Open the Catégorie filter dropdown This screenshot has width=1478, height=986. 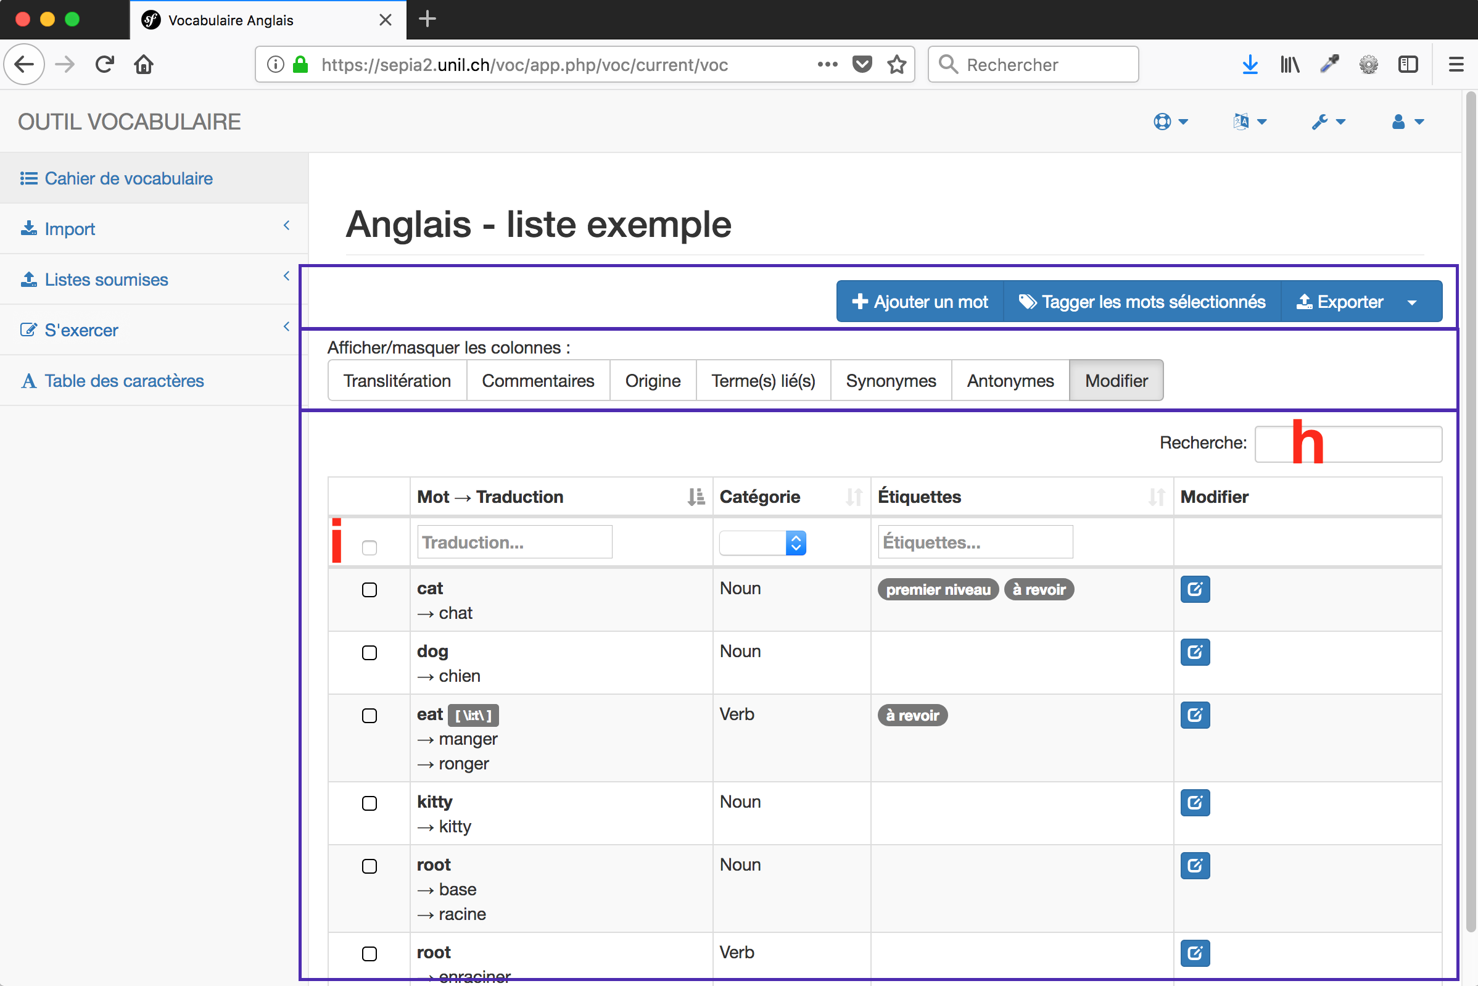coord(762,543)
